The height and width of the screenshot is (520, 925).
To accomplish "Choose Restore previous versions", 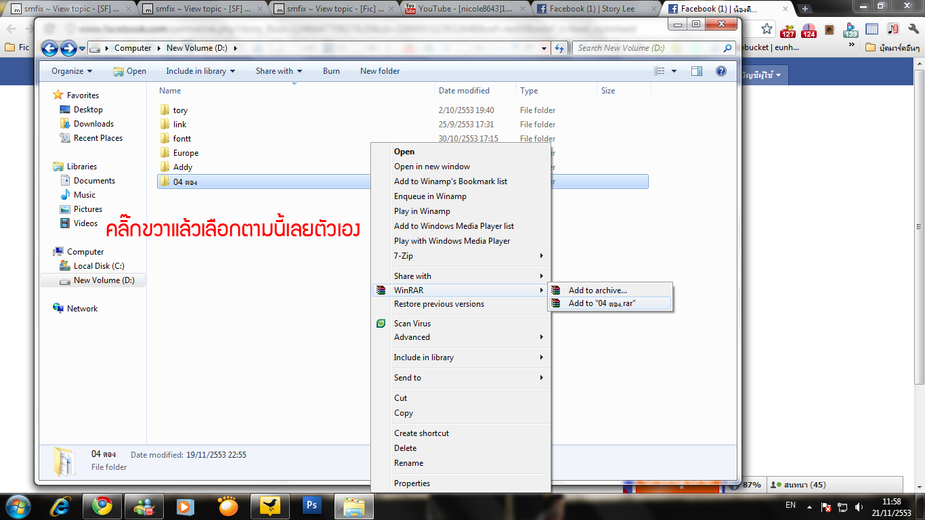I will (x=439, y=304).
